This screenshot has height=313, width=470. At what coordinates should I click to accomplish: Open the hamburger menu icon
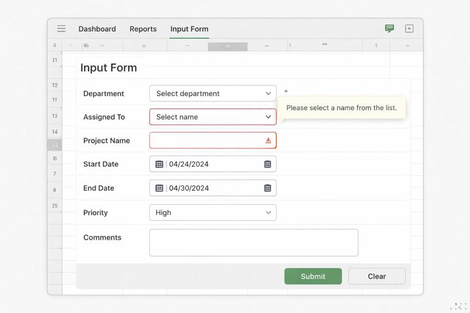tap(61, 29)
